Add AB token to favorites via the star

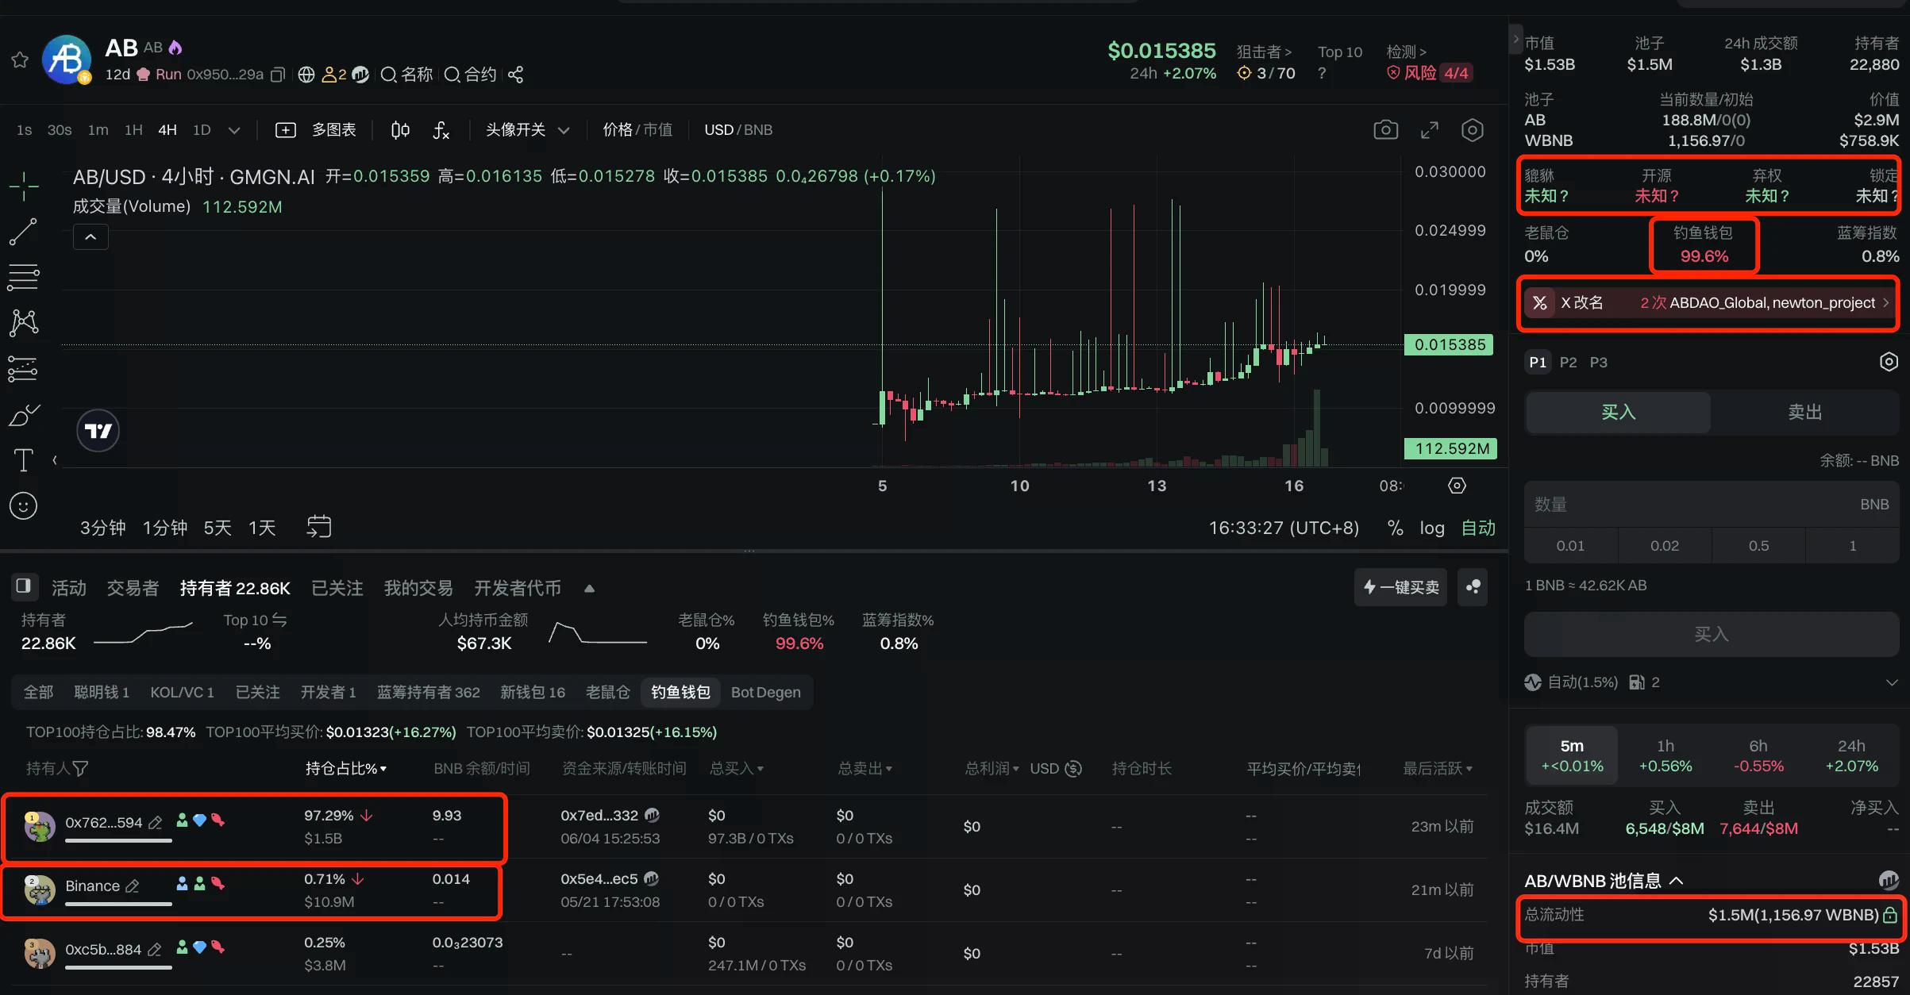pos(19,59)
